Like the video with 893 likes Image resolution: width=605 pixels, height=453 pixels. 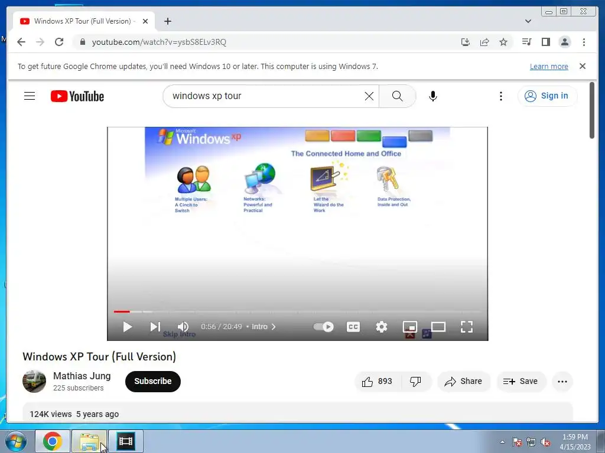tap(378, 382)
